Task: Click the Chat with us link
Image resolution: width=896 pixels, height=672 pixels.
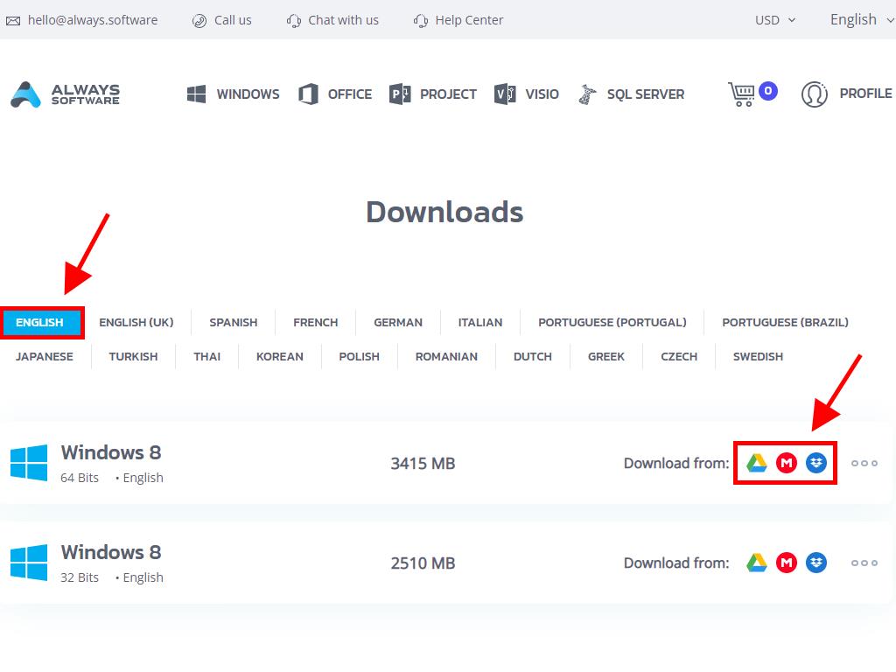Action: coord(343,20)
